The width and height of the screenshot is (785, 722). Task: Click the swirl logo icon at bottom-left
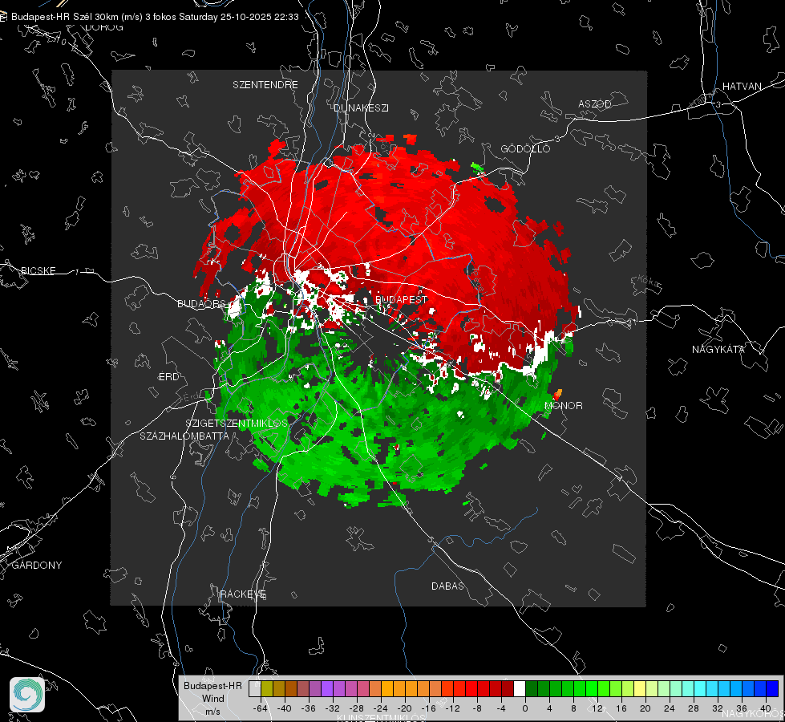(27, 695)
